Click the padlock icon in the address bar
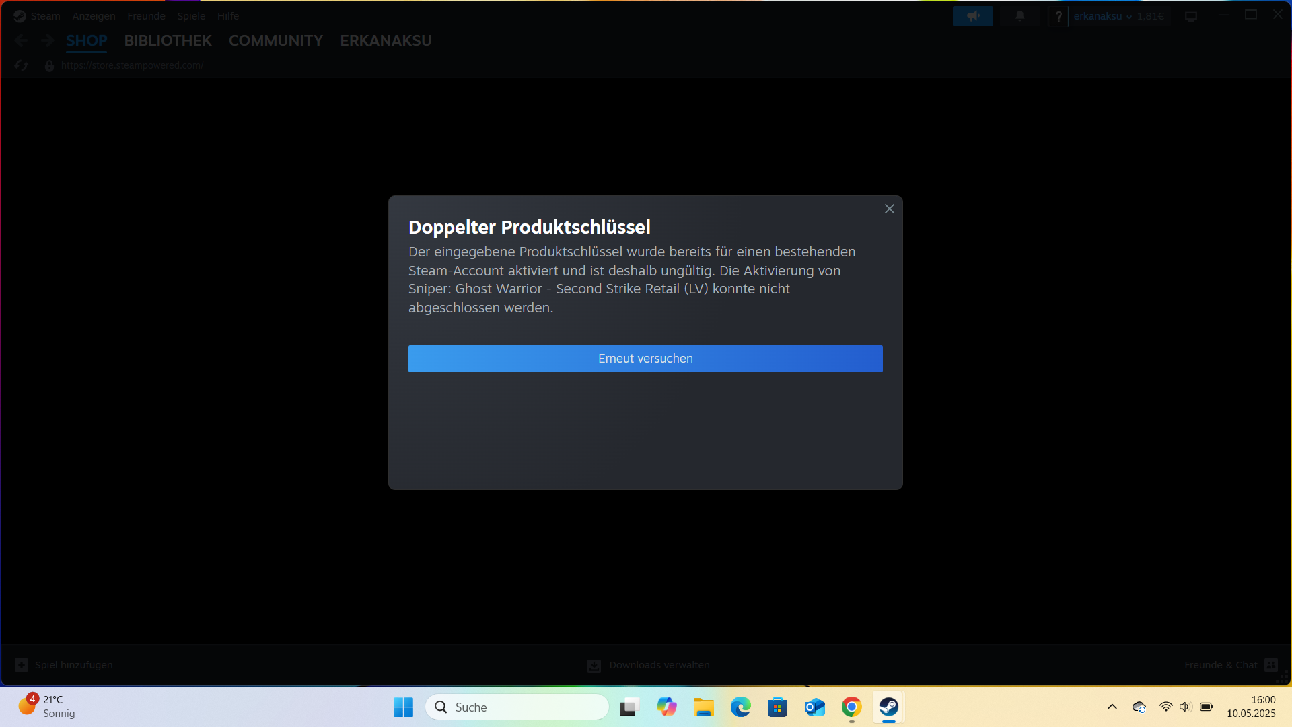Image resolution: width=1292 pixels, height=727 pixels. pyautogui.click(x=48, y=65)
